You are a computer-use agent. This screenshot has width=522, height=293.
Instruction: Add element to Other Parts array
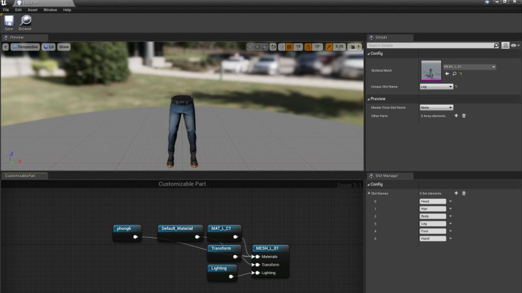pos(456,116)
